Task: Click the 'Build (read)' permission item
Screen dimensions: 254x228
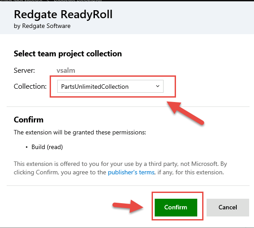Action: [47, 147]
